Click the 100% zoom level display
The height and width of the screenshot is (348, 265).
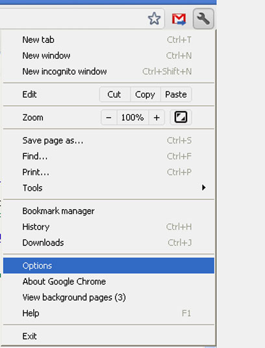132,118
